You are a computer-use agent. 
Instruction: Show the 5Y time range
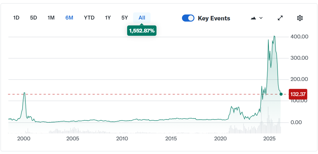[x=124, y=18]
